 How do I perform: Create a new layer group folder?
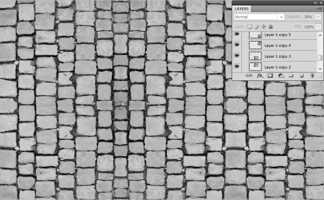tap(291, 75)
